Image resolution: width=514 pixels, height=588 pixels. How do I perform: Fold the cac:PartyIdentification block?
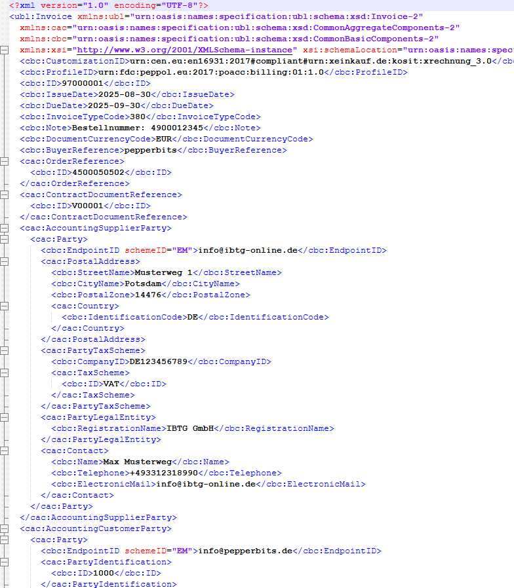tap(5, 562)
